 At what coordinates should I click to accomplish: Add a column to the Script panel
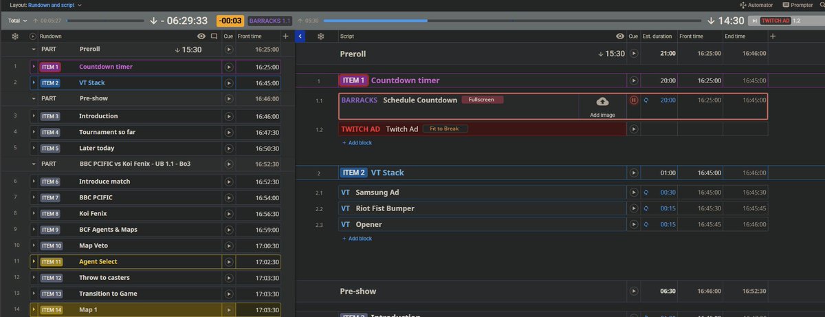773,36
